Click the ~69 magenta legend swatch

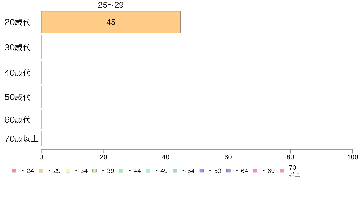[255, 171]
